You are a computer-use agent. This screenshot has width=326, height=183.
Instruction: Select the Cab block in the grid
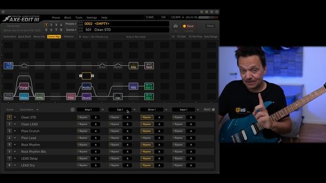118,97
